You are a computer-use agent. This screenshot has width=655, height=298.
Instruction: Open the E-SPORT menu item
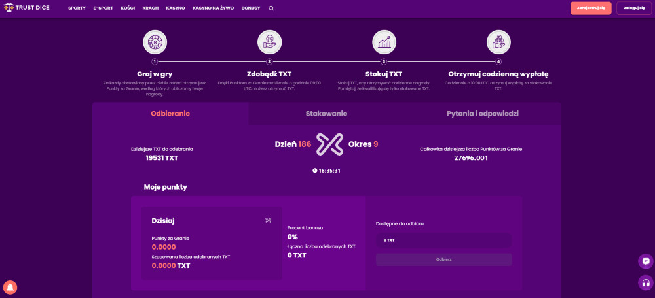coord(103,8)
